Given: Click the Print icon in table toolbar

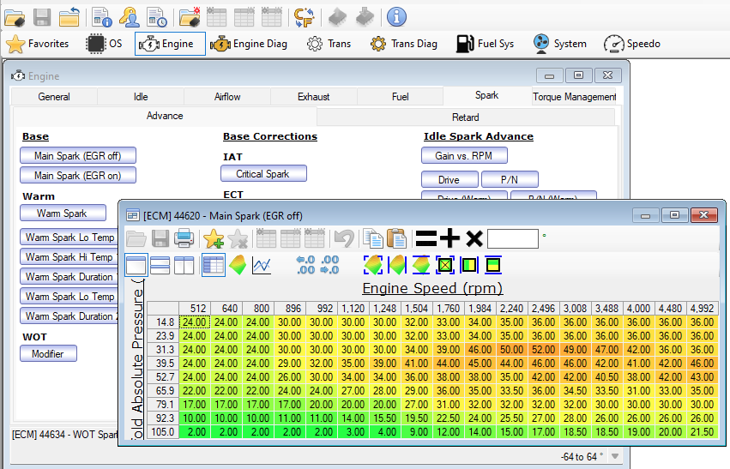Looking at the screenshot, I should tap(183, 239).
